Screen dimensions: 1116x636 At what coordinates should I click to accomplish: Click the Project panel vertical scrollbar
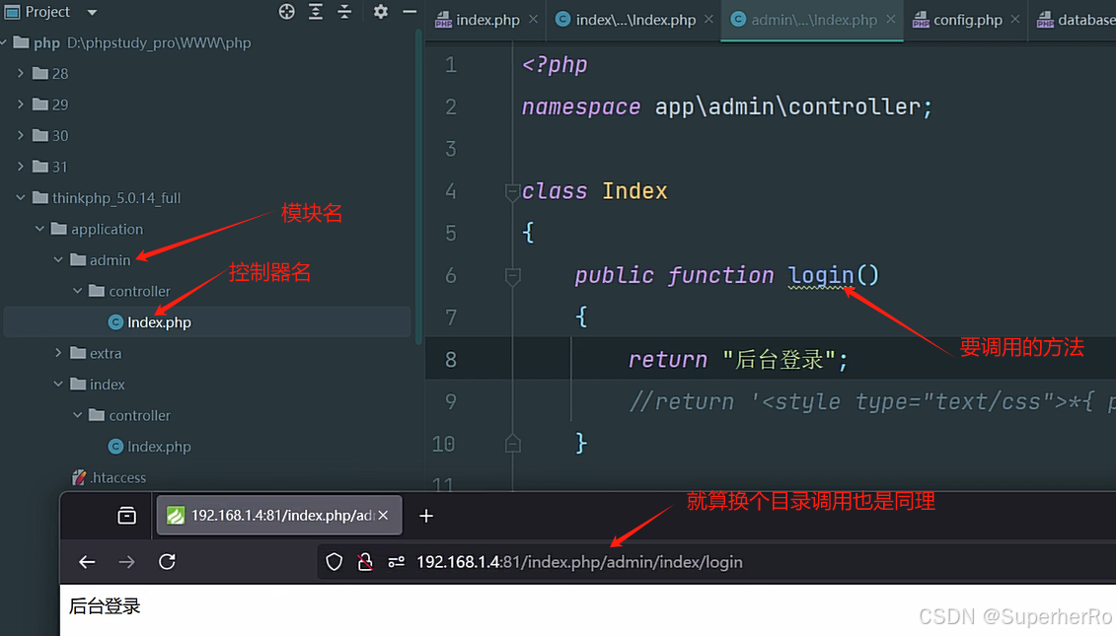point(418,185)
